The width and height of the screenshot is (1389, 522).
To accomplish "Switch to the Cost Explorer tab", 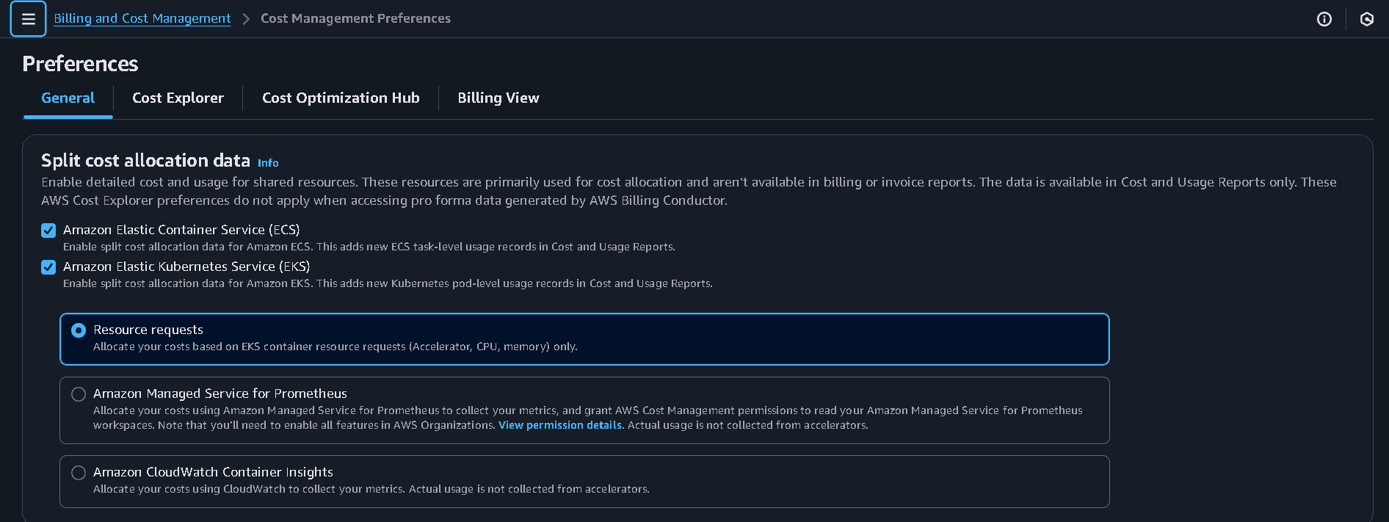I will 178,98.
